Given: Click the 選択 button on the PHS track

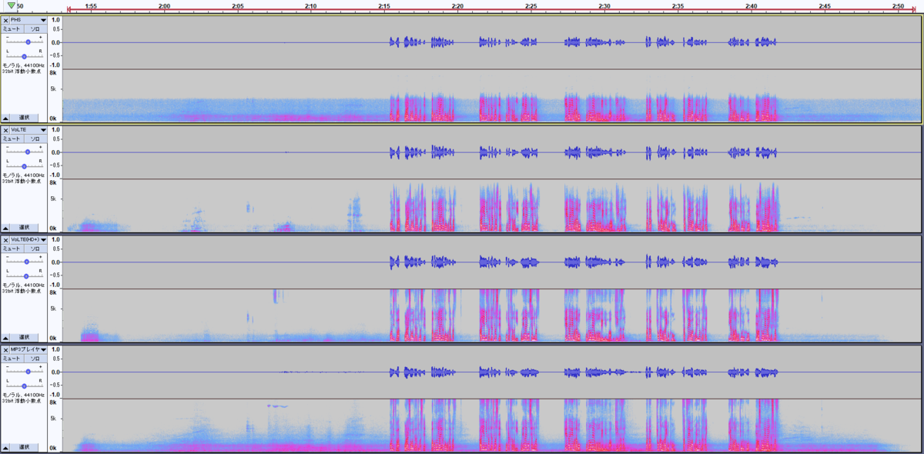Looking at the screenshot, I should coord(25,118).
